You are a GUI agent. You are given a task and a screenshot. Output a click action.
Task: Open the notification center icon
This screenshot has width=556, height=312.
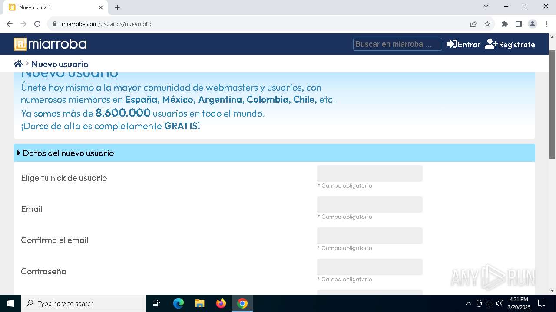tap(542, 303)
